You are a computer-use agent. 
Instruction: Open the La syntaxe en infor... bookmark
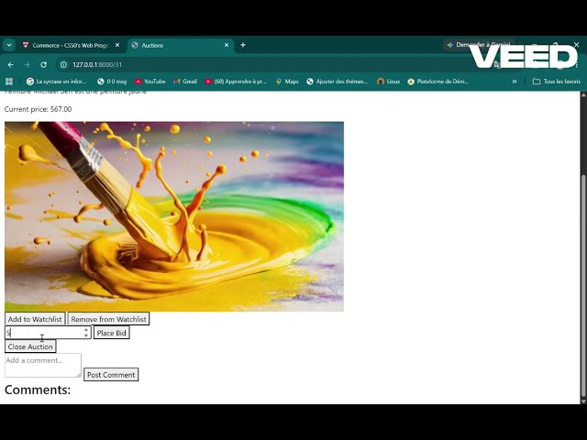[x=57, y=82]
